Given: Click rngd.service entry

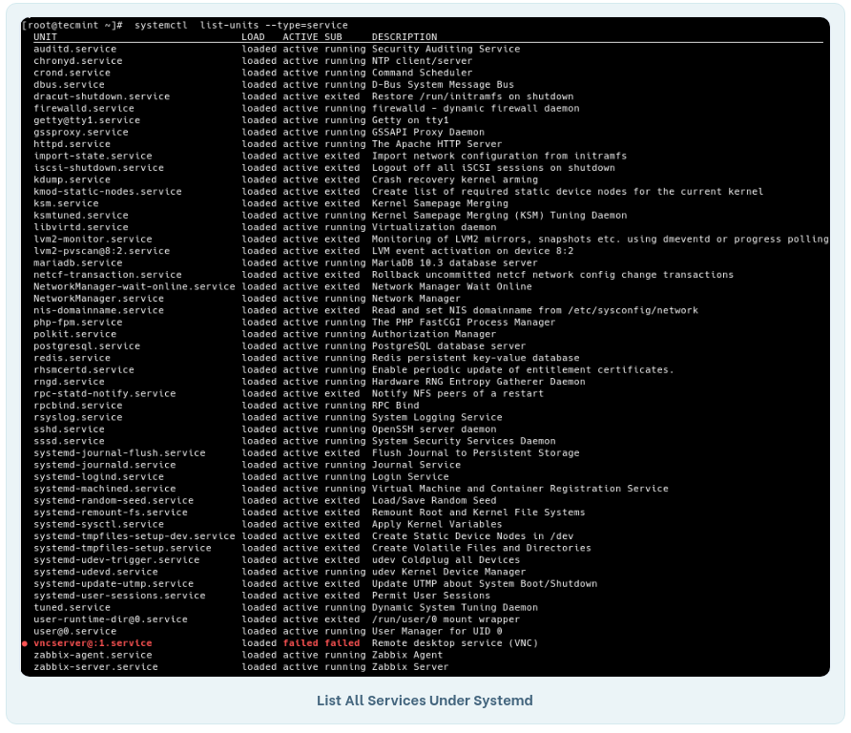Looking at the screenshot, I should [x=69, y=382].
